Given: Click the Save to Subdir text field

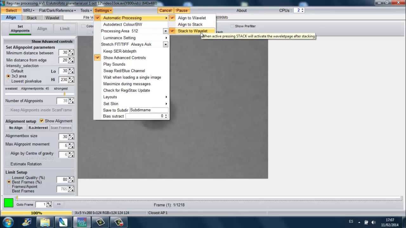Looking at the screenshot, I should click(149, 110).
